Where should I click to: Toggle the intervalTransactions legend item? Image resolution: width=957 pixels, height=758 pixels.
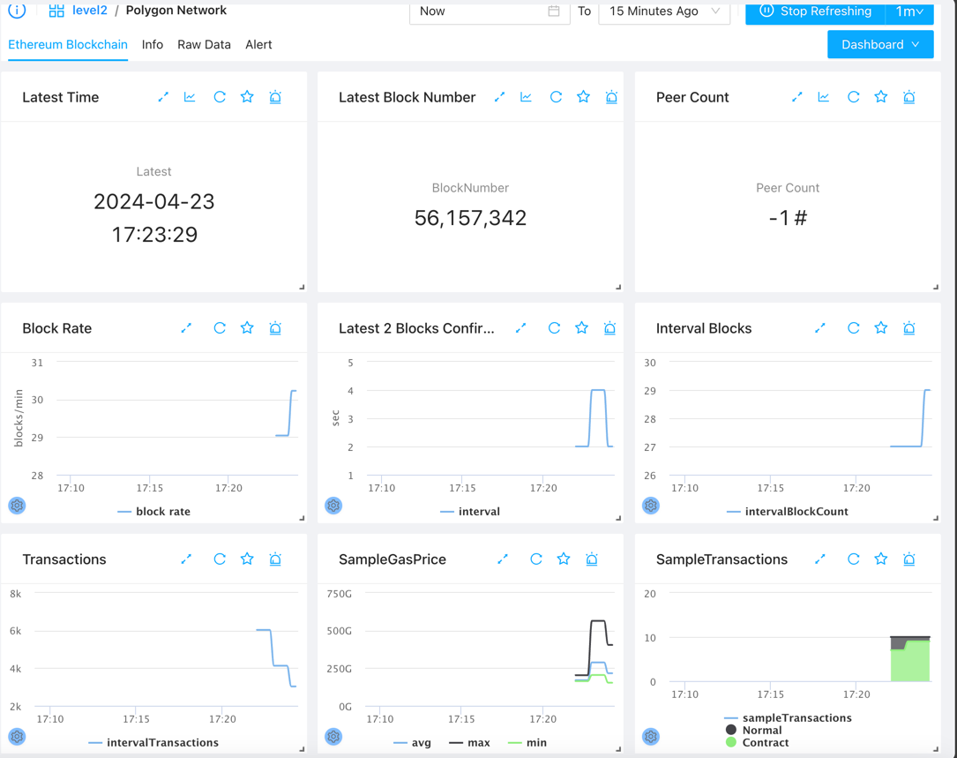153,743
